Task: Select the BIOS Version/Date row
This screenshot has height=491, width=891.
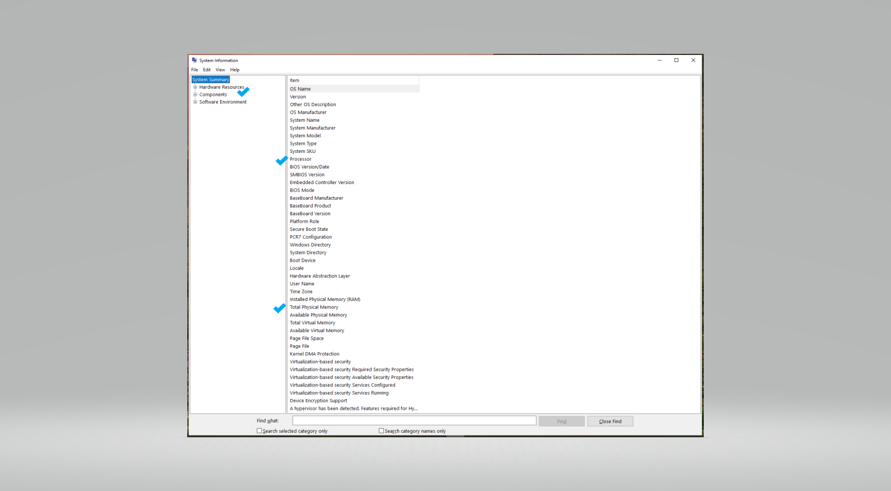Action: (x=353, y=167)
